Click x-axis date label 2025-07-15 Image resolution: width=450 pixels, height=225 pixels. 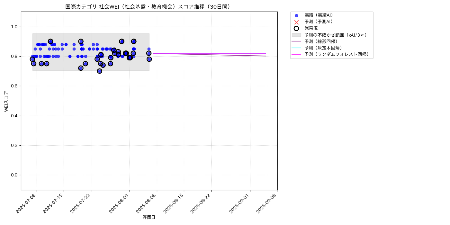tap(54, 203)
